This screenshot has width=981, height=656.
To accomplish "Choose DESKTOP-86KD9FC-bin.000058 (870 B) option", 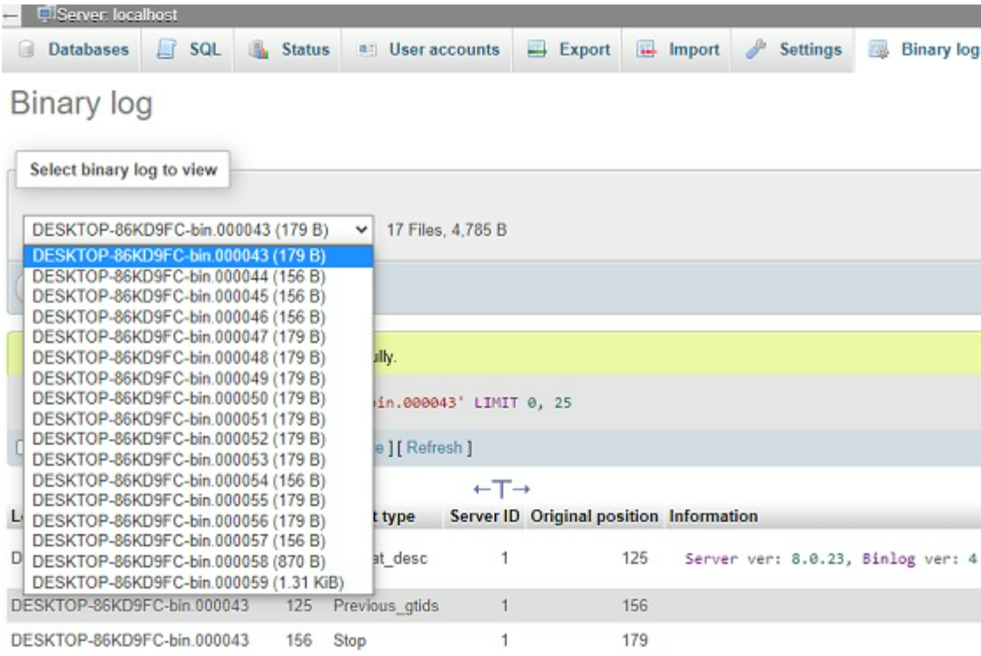I will pyautogui.click(x=179, y=562).
